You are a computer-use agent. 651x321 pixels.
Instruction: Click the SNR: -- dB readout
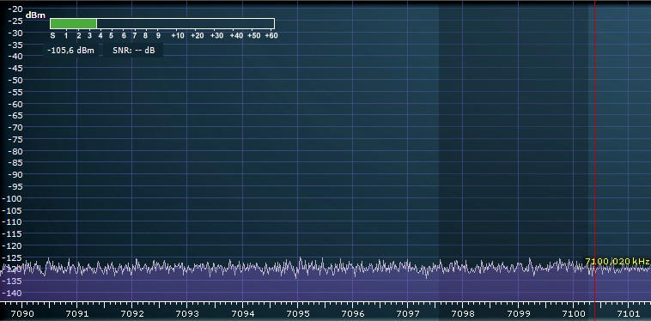tap(133, 51)
